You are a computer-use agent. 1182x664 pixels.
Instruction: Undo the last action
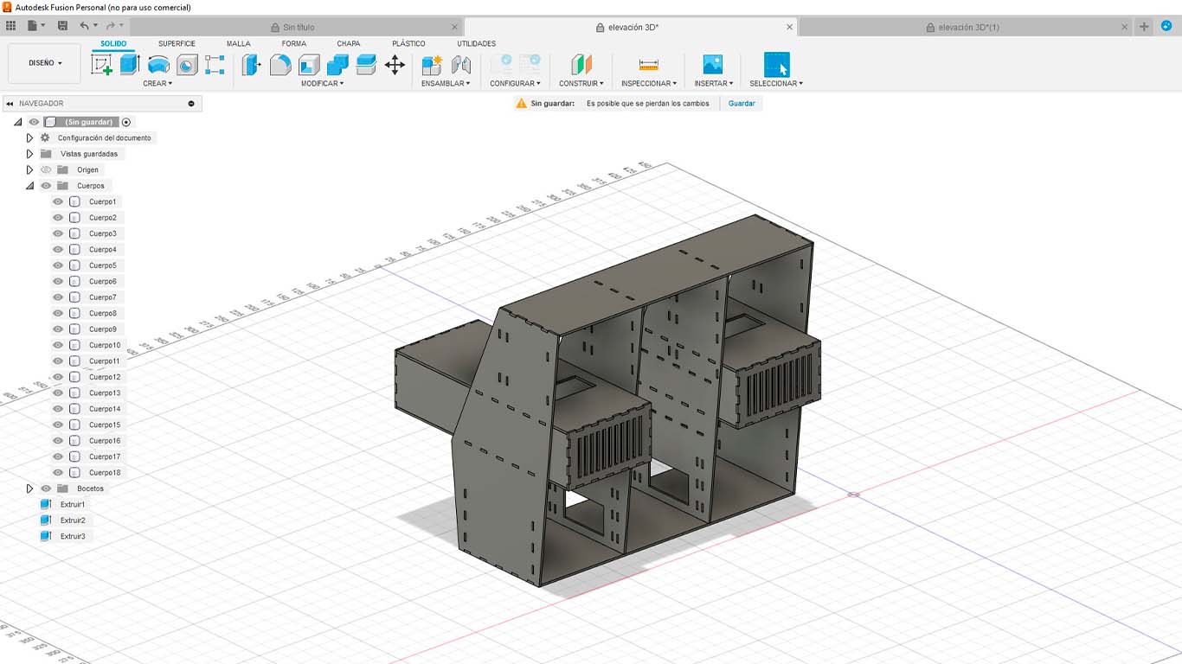[x=84, y=26]
